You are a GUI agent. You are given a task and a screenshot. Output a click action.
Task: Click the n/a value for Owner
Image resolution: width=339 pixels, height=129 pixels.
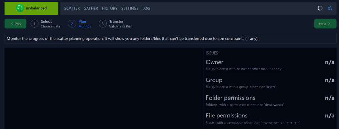click(x=330, y=62)
